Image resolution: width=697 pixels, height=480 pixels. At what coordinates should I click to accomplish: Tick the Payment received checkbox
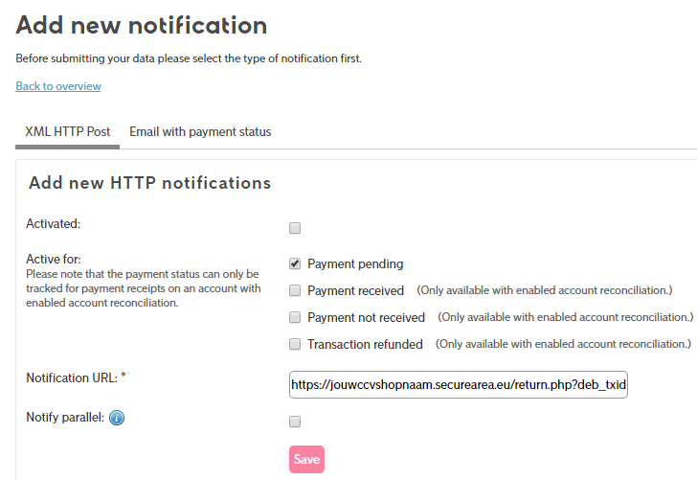pyautogui.click(x=295, y=290)
